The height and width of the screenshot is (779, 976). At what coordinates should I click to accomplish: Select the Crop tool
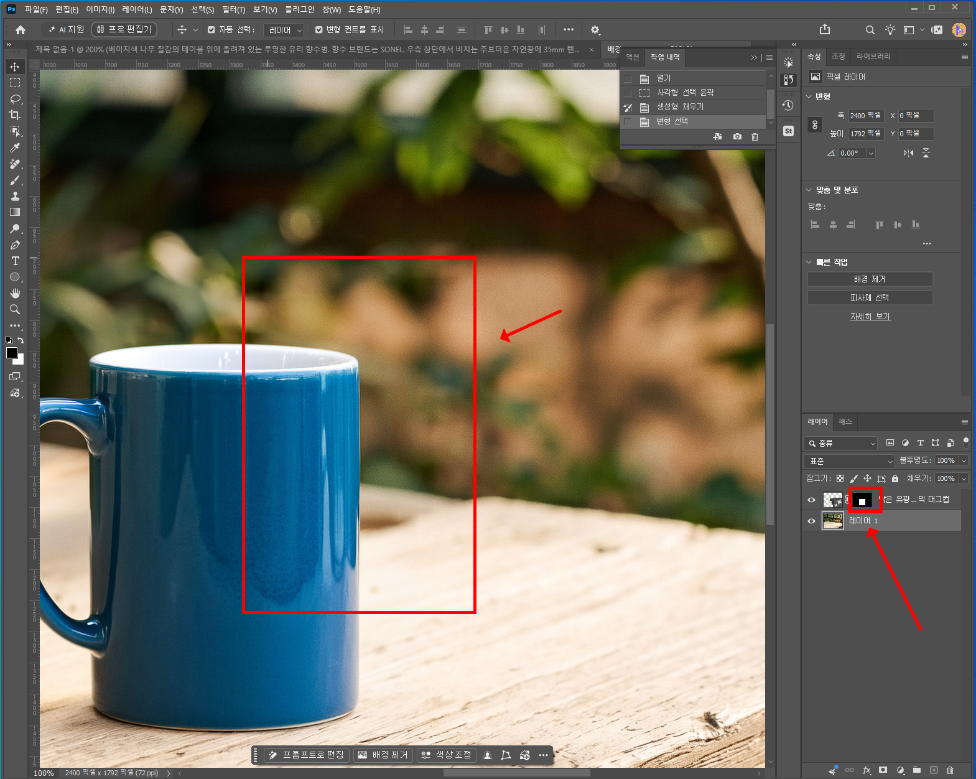tap(15, 115)
